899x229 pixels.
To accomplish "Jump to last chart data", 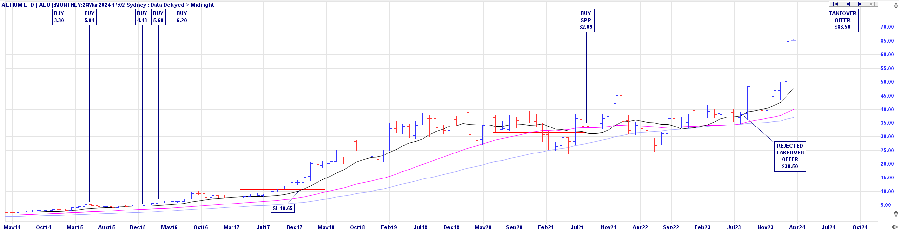I will tap(872, 4).
